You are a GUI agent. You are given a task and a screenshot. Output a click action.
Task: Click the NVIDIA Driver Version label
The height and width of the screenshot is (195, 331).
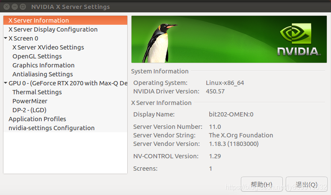(166, 91)
